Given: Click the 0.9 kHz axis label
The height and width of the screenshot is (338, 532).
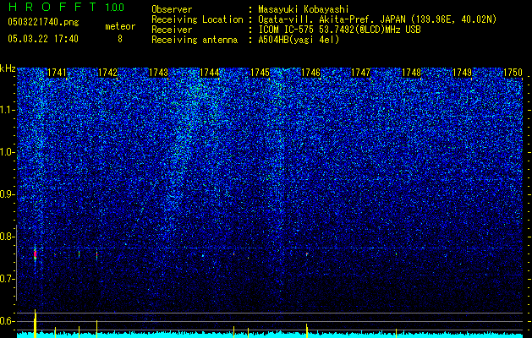Looking at the screenshot, I should click(x=8, y=194).
